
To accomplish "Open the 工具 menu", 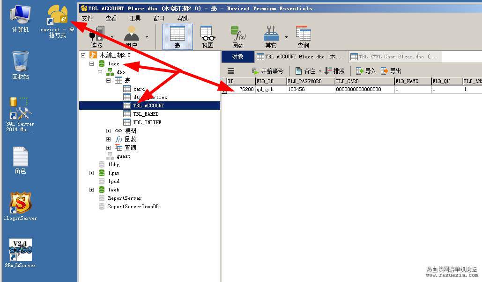I will pyautogui.click(x=135, y=18).
